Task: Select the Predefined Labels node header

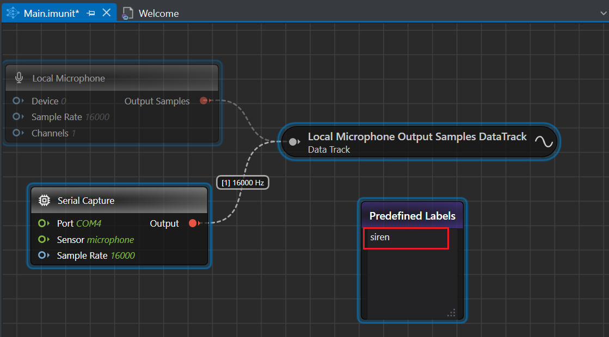Action: [412, 215]
